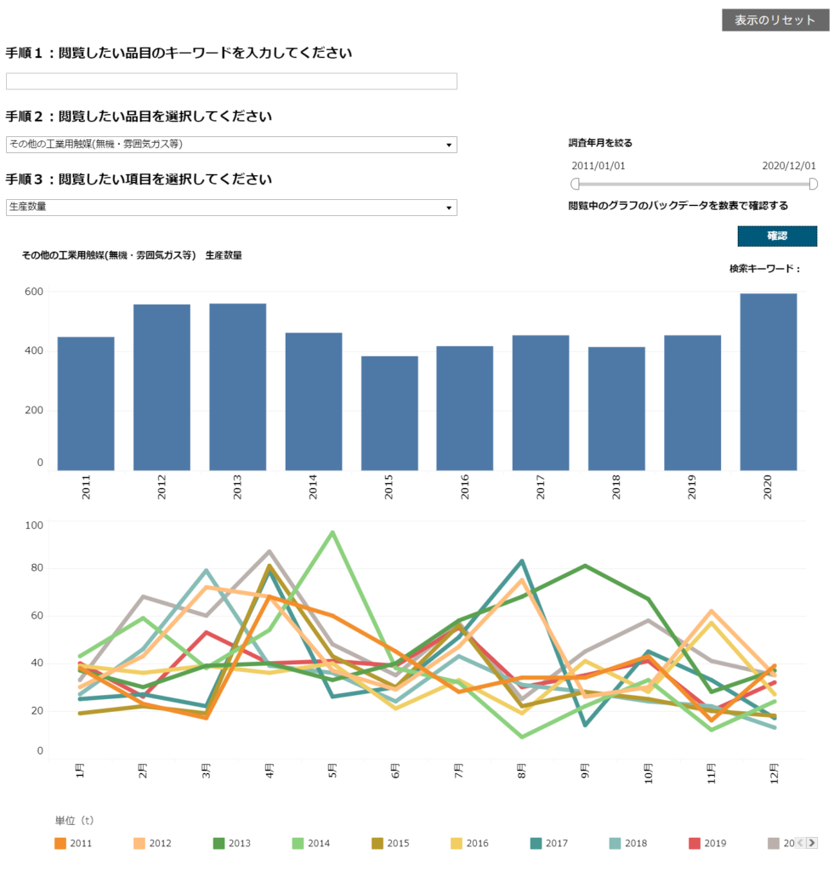The image size is (834, 871).
Task: Select the 2014 light green legend swatch
Action: [x=298, y=843]
